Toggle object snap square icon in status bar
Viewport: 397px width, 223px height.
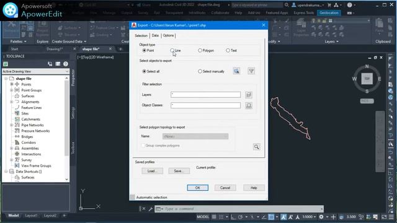click(271, 217)
